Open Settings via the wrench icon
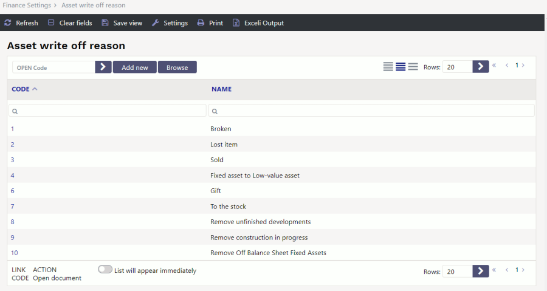Viewport: 547px width, 291px height. click(155, 22)
